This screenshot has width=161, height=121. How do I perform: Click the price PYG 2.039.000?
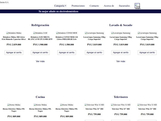[14, 45]
